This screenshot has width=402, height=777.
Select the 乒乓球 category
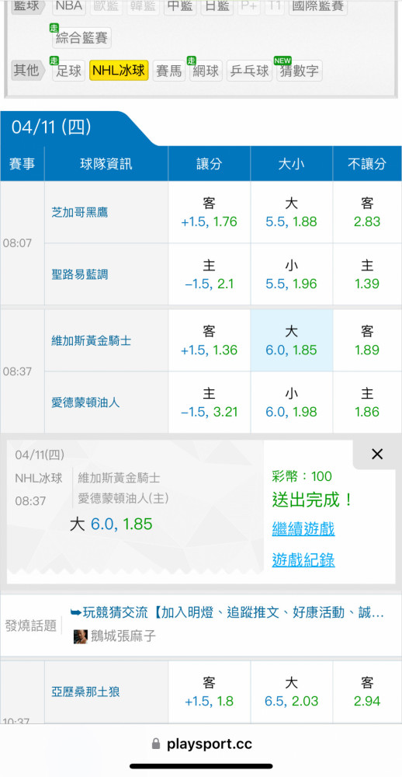250,71
